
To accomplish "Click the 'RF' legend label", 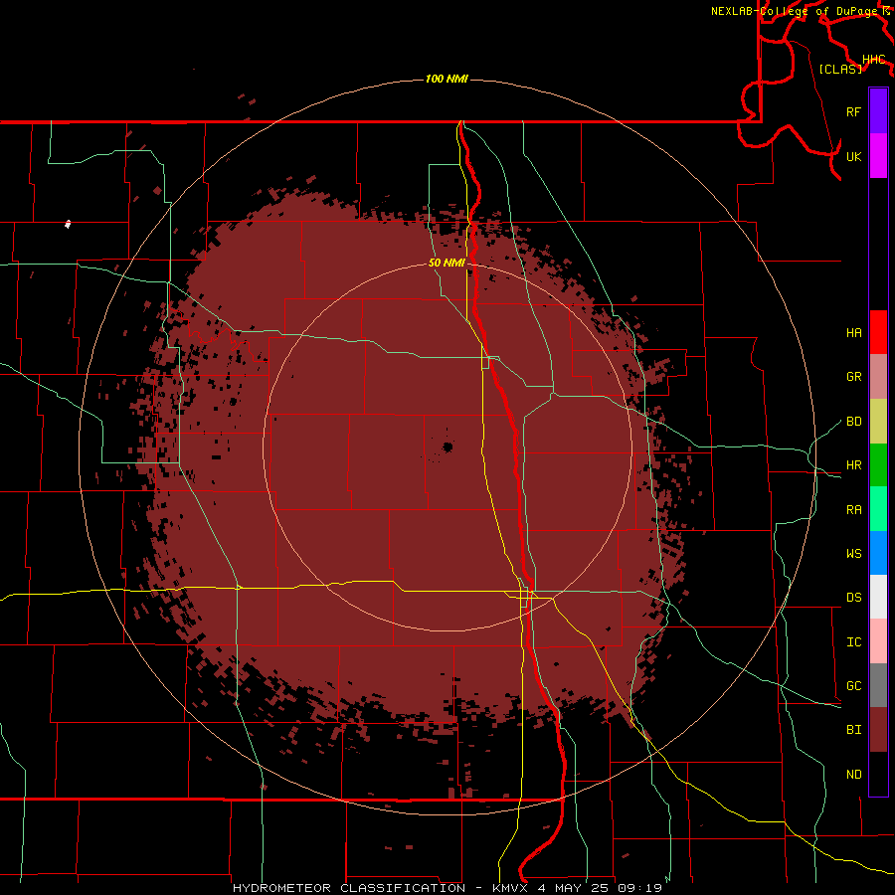I will click(854, 111).
